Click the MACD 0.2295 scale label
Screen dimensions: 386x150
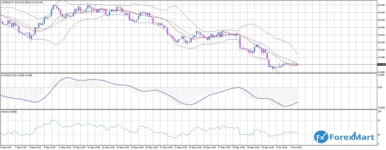point(381,75)
